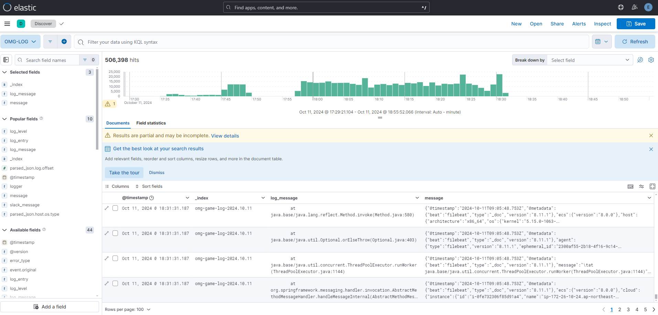Viewport: 658px width, 315px height.
Task: Open the help menu icon in header
Action: (621, 7)
